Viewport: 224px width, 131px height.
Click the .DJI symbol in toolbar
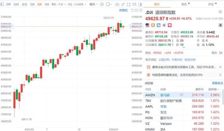point(8,4)
